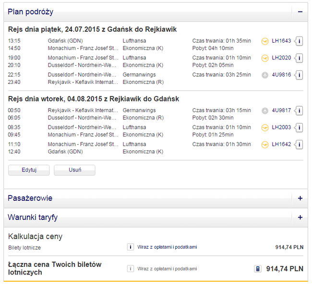Click arrival time 12:40
The image size is (312, 286).
tap(14, 152)
